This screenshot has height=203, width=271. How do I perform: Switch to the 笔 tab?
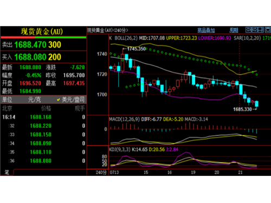pos(7,172)
